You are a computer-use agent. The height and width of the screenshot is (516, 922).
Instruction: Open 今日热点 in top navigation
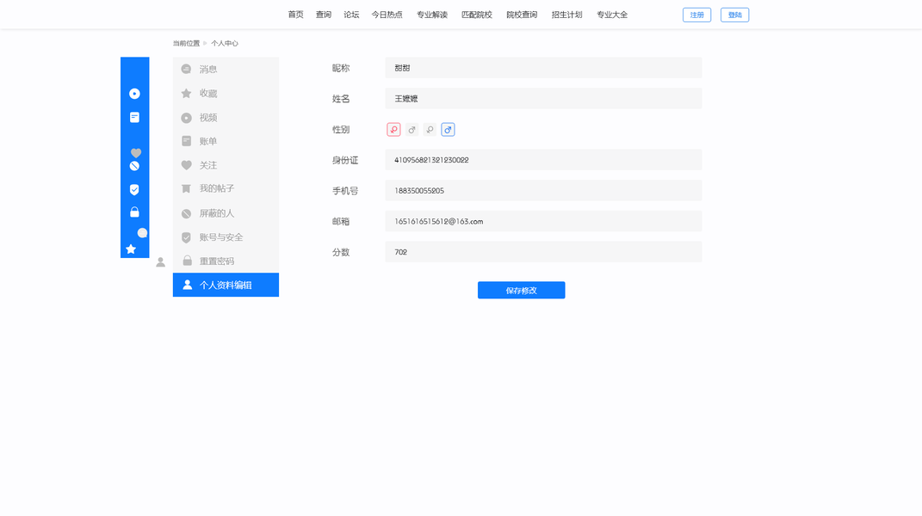(x=387, y=15)
